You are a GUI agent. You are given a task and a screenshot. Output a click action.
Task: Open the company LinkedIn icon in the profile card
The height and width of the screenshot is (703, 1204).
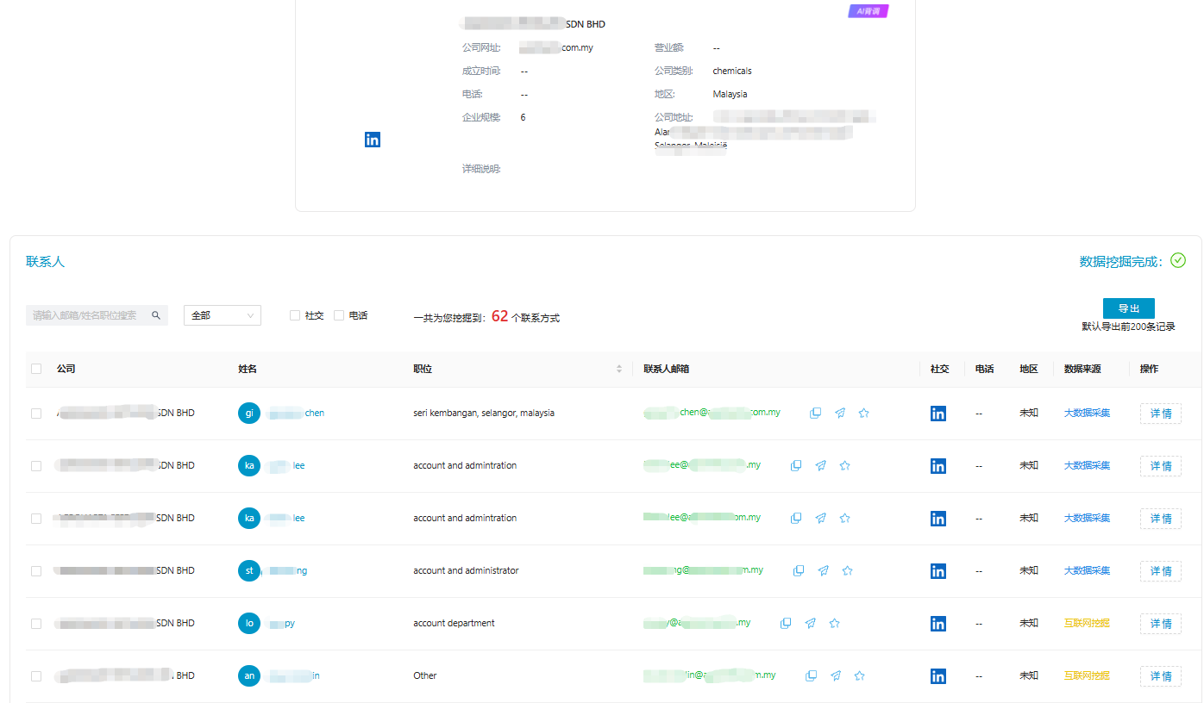(373, 140)
